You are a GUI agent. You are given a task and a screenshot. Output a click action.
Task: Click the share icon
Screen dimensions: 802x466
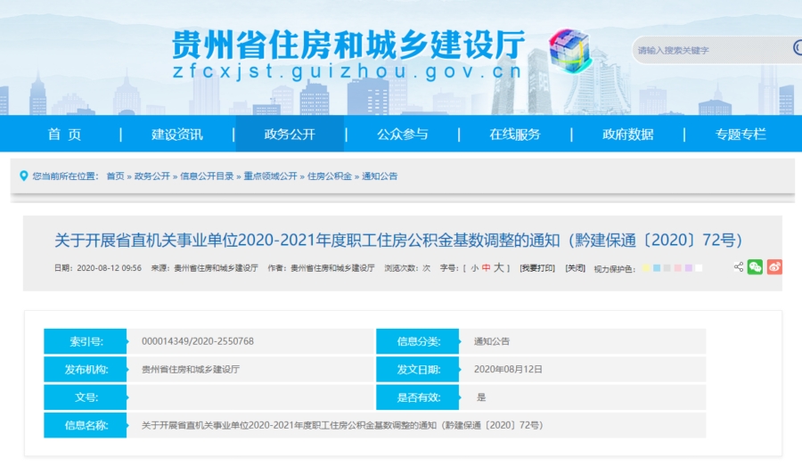[x=738, y=267]
